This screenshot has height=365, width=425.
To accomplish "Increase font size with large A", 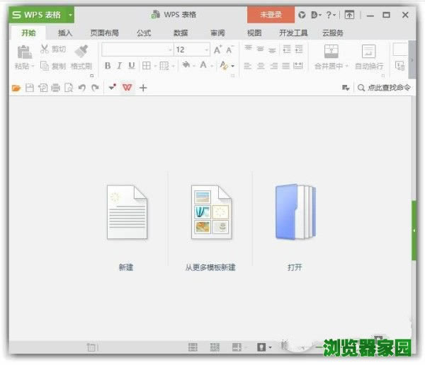I will point(217,50).
